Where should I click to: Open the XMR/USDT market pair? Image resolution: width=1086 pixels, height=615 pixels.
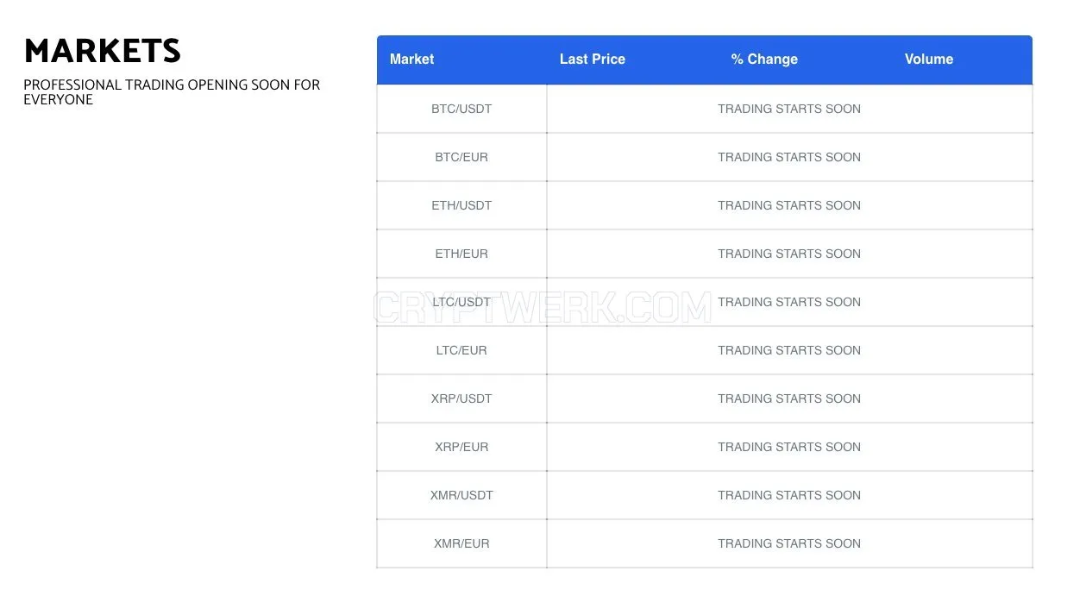[x=461, y=495]
